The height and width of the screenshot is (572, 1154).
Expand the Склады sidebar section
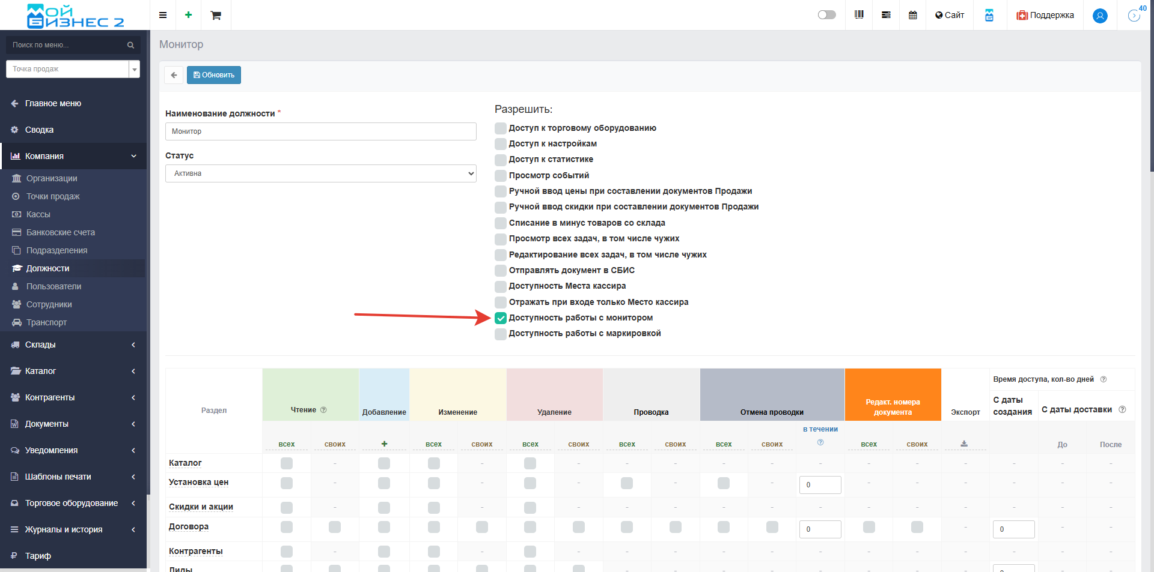(x=73, y=345)
